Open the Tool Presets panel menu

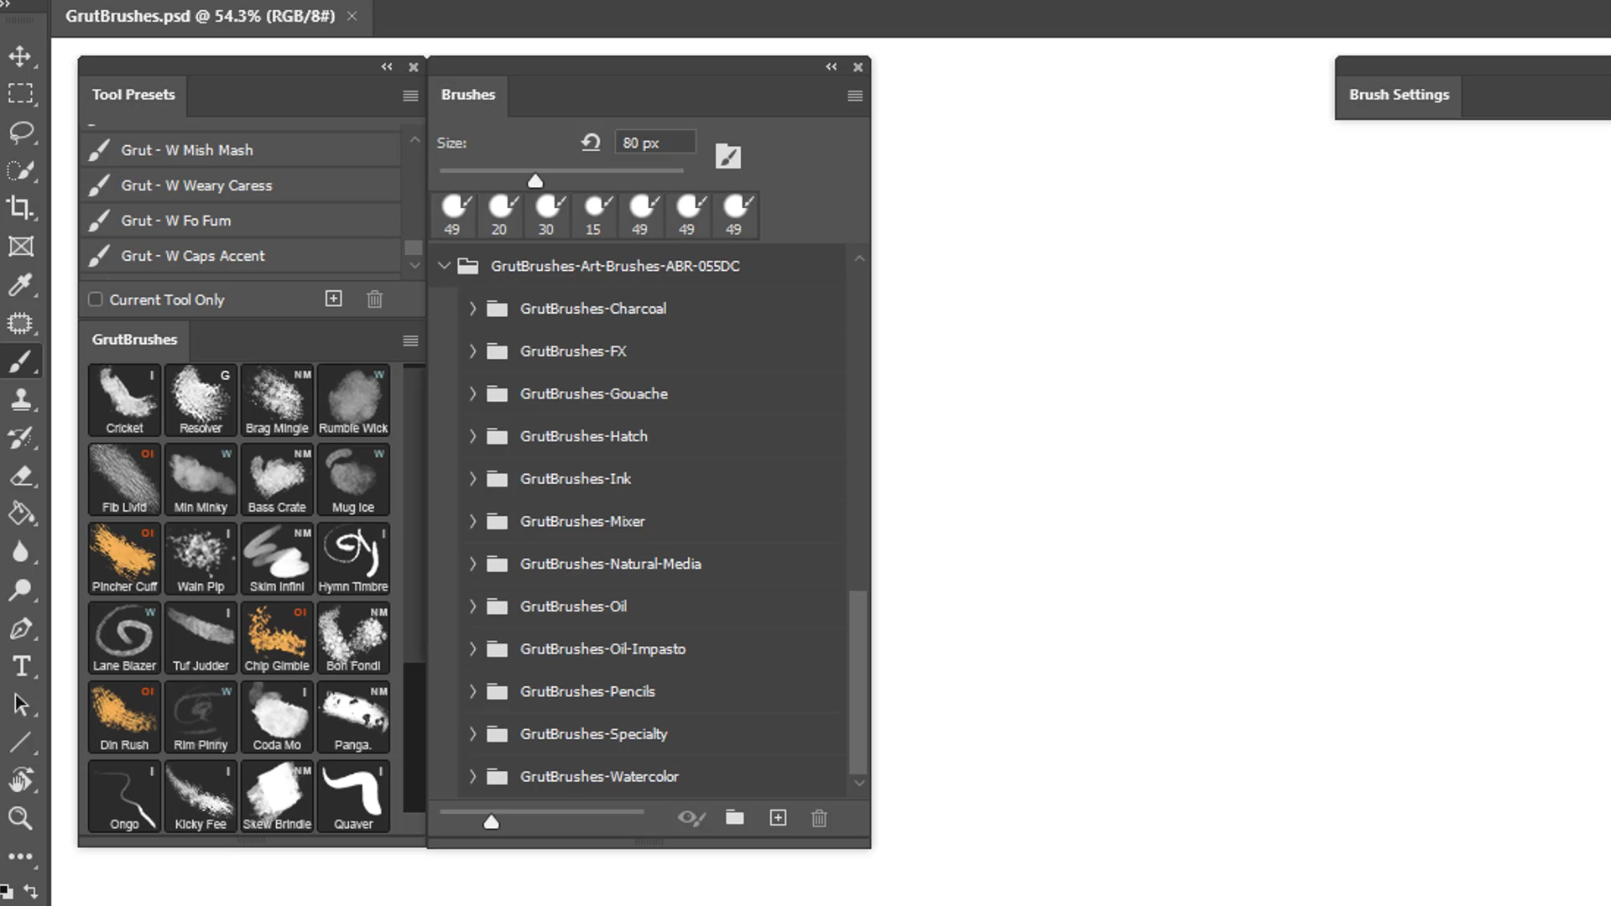pyautogui.click(x=410, y=96)
